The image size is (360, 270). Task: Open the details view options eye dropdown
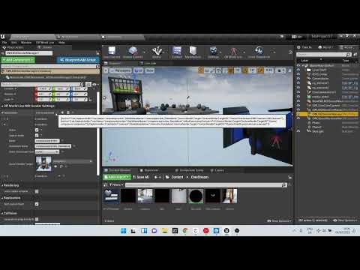coord(94,85)
